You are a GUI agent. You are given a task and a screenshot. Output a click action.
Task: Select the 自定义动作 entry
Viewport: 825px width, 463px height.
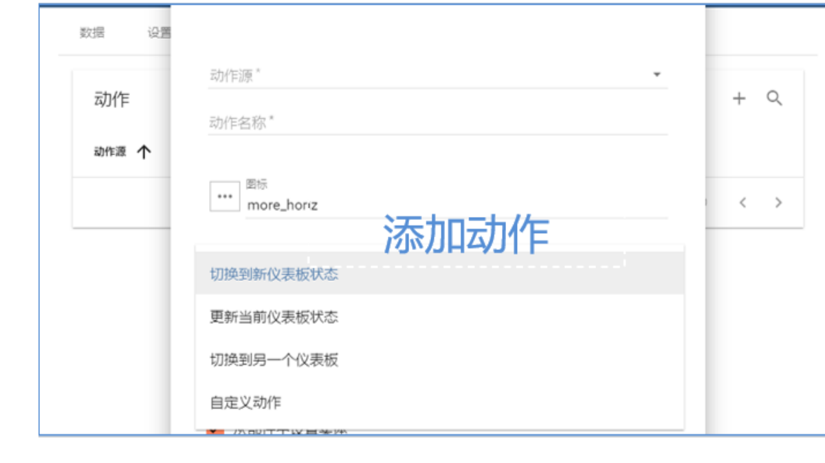click(245, 403)
